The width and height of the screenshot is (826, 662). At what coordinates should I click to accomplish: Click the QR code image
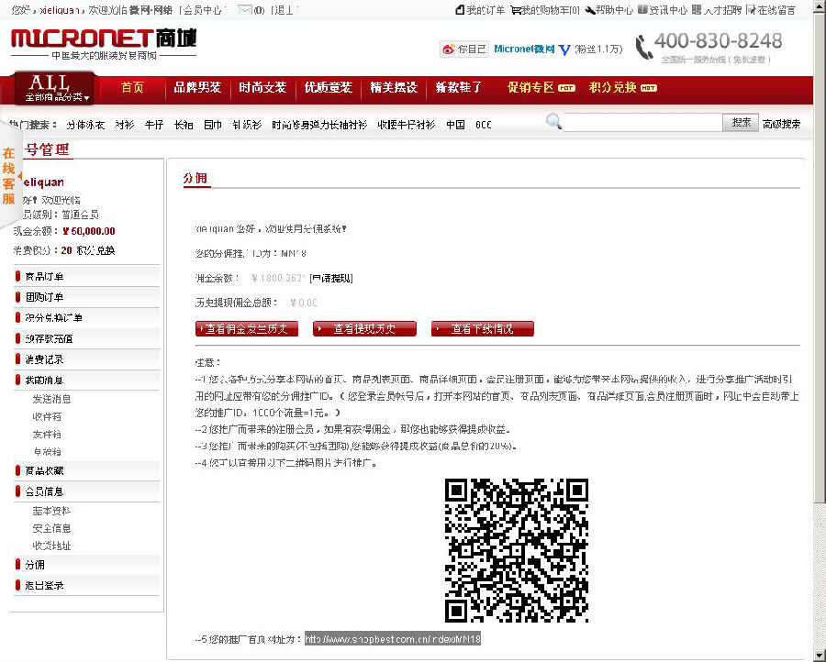(517, 550)
